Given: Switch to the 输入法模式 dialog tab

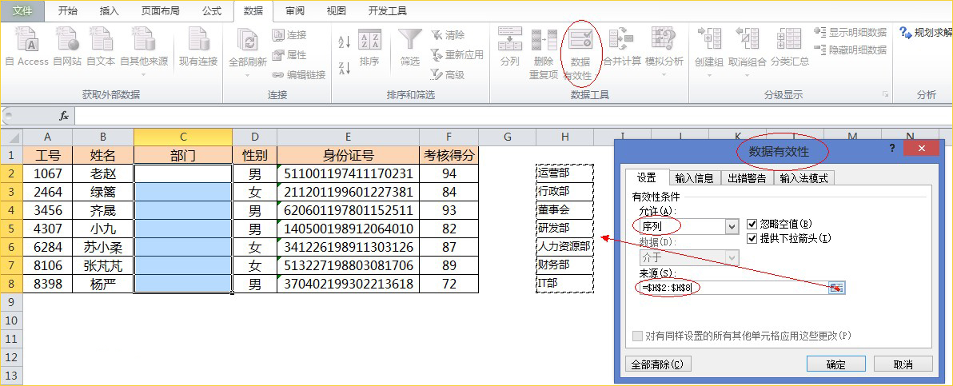Looking at the screenshot, I should (x=804, y=178).
